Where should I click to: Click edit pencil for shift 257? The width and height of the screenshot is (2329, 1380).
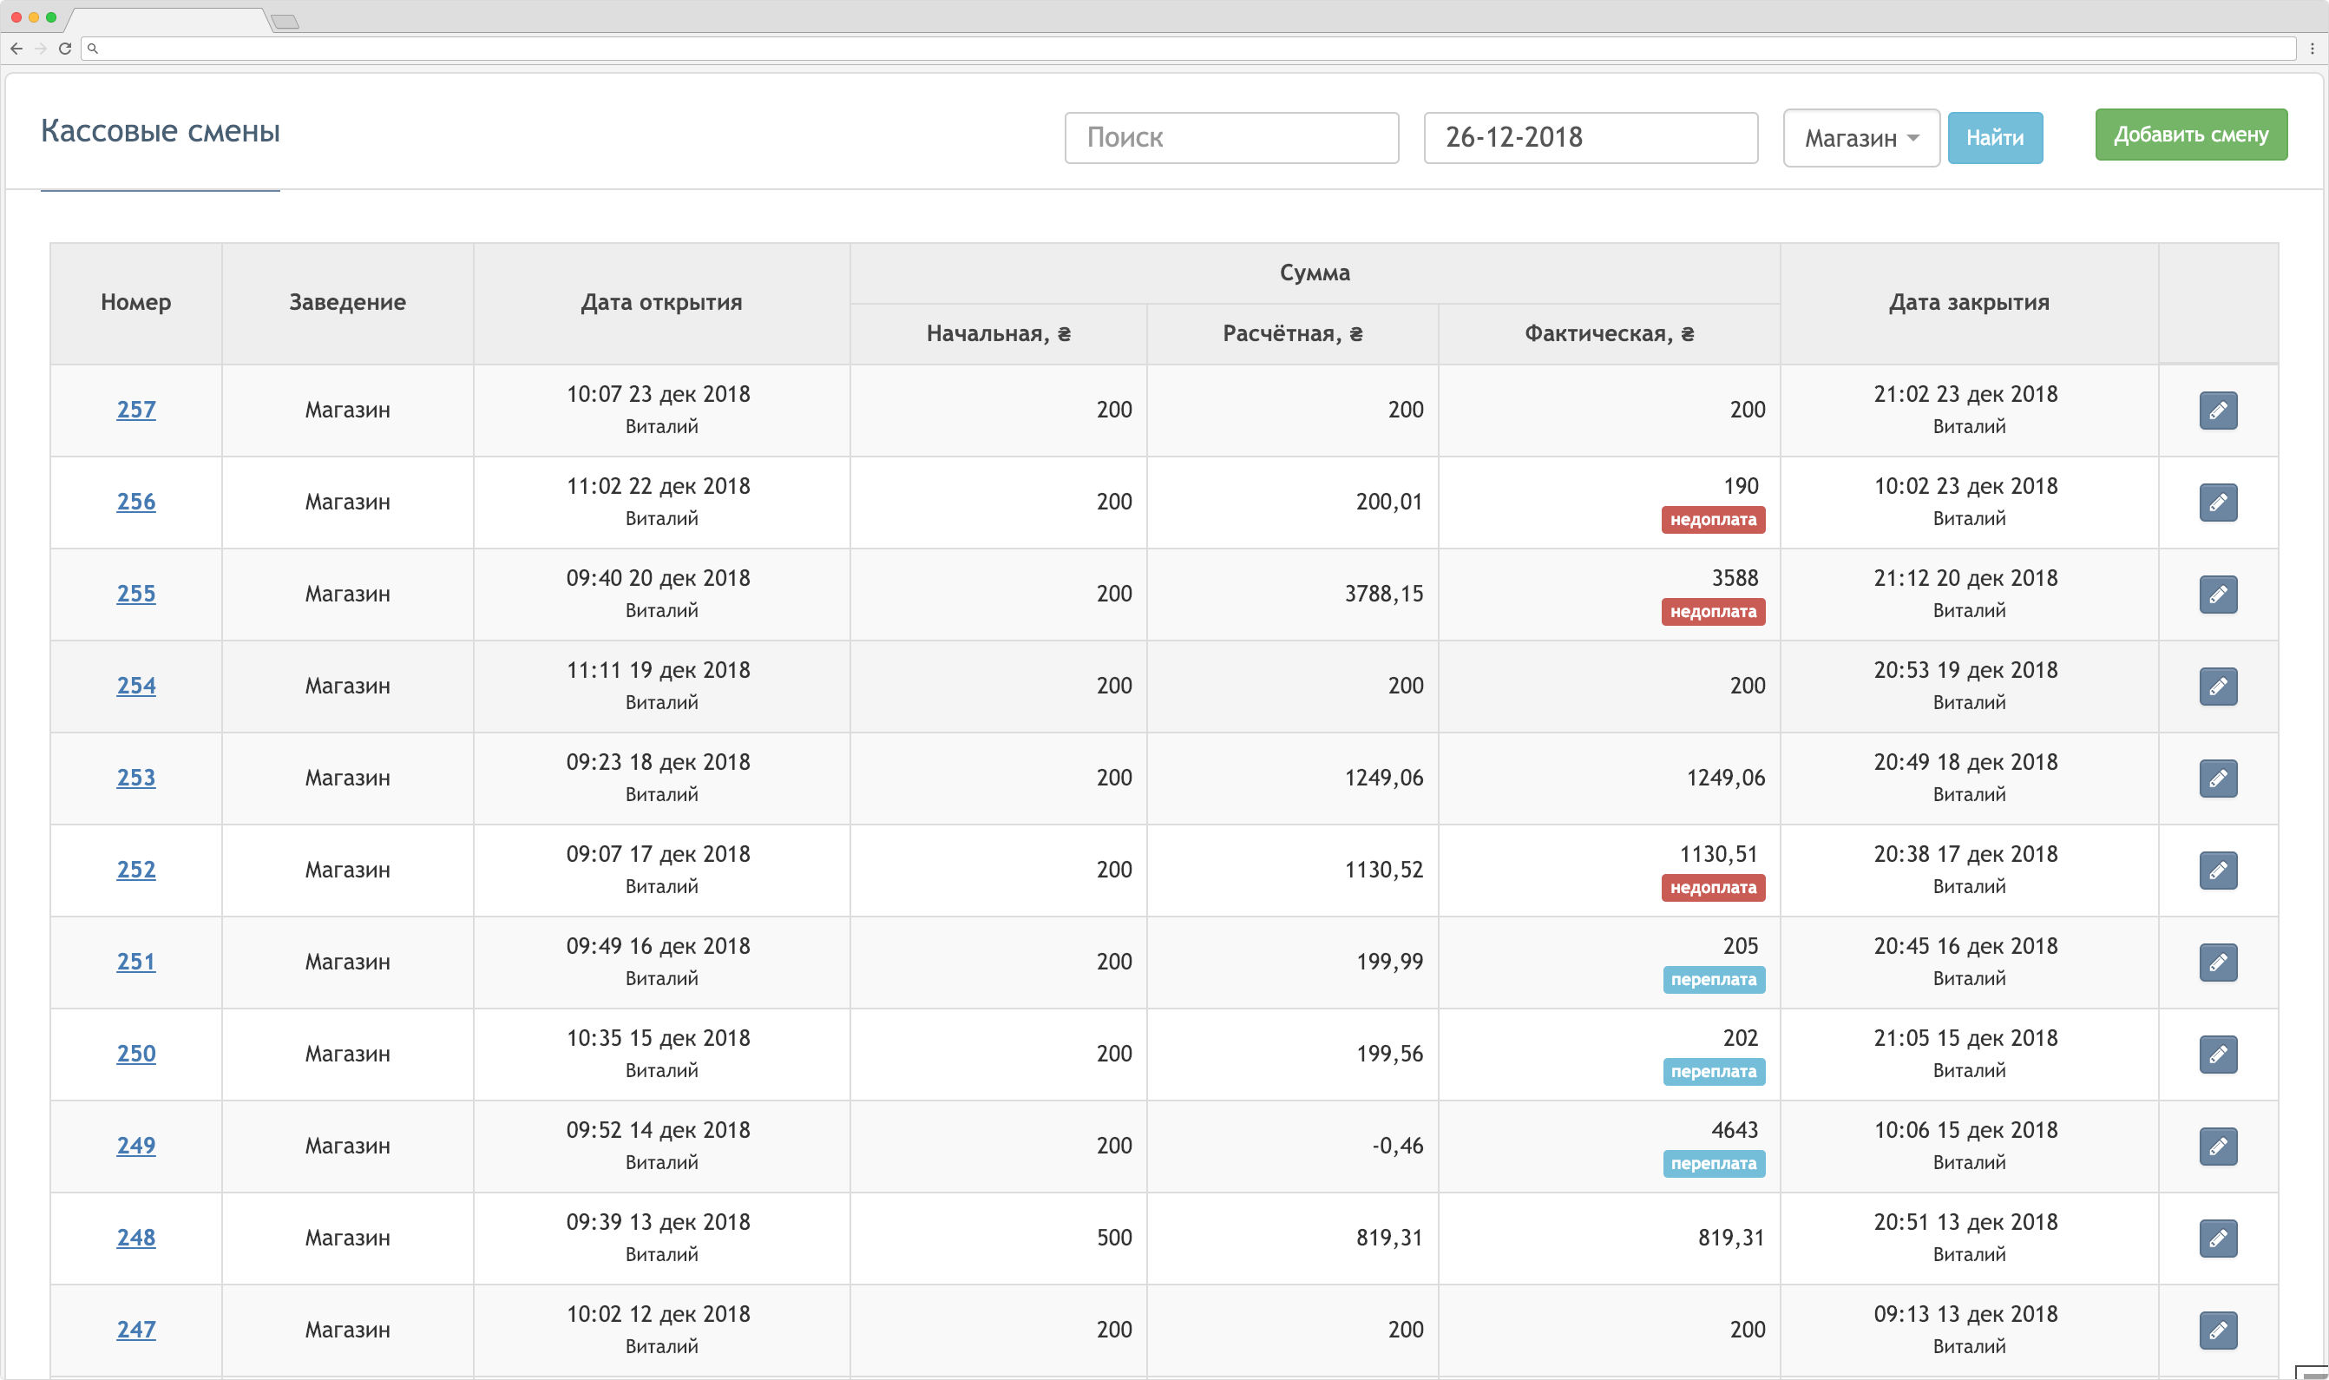(x=2217, y=410)
